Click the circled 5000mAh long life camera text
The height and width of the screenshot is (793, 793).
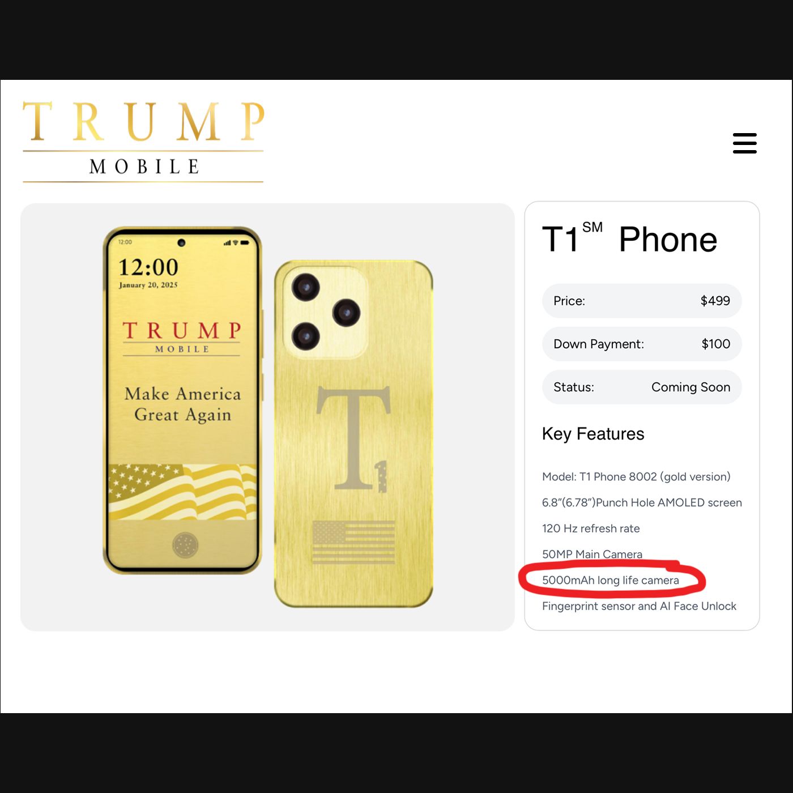pyautogui.click(x=611, y=580)
